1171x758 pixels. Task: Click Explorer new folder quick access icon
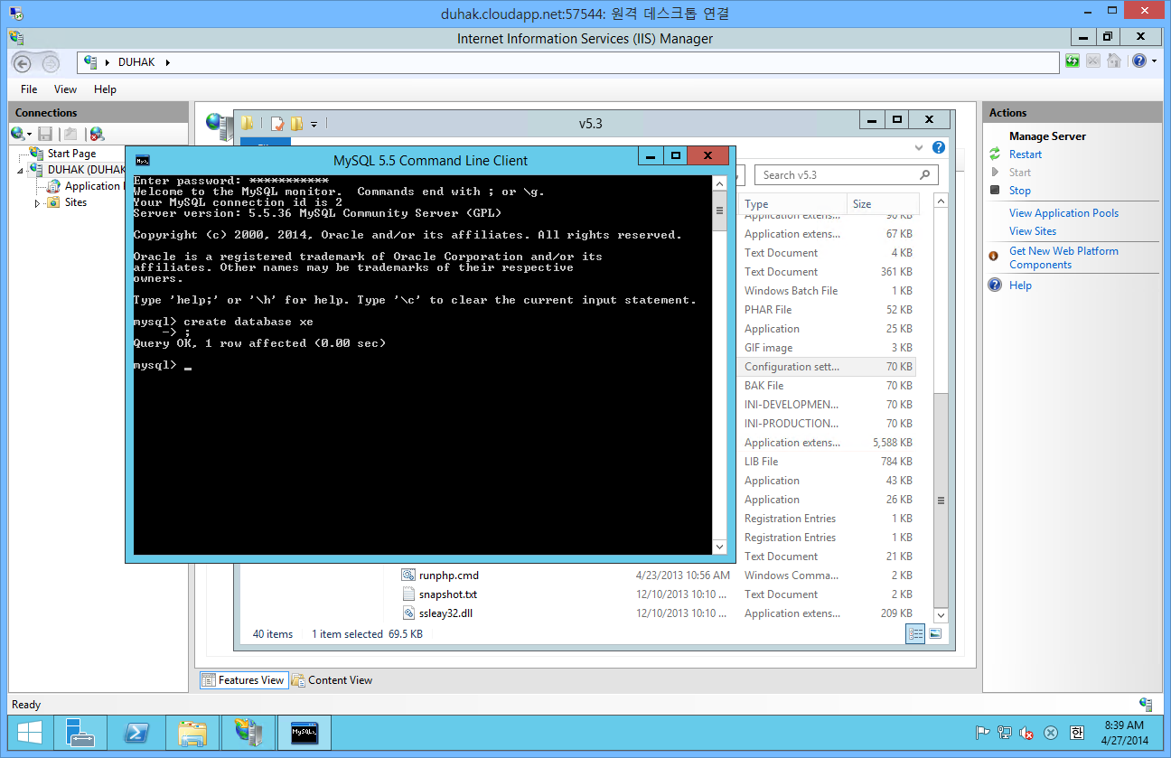coord(296,124)
